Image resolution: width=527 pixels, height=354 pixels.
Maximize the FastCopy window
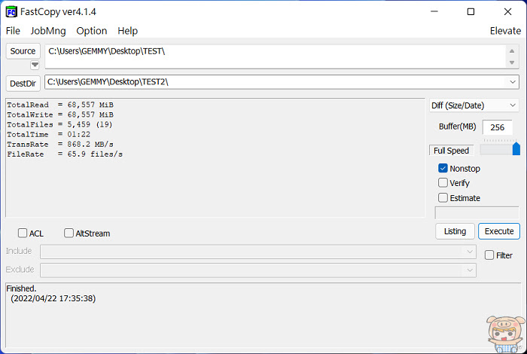pyautogui.click(x=471, y=12)
